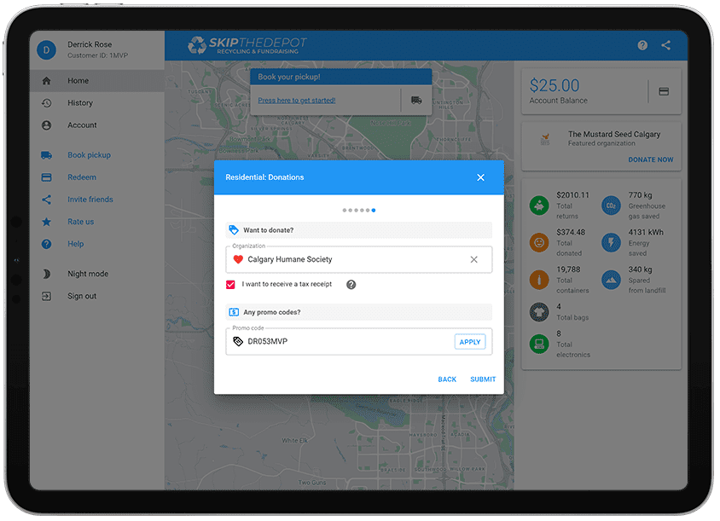This screenshot has height=521, width=720.
Task: Open the account balance card icon
Action: (664, 91)
